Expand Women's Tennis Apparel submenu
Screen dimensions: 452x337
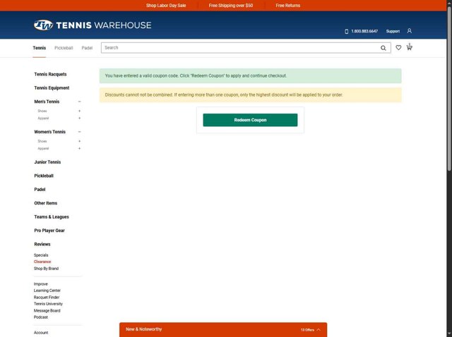[x=79, y=149]
